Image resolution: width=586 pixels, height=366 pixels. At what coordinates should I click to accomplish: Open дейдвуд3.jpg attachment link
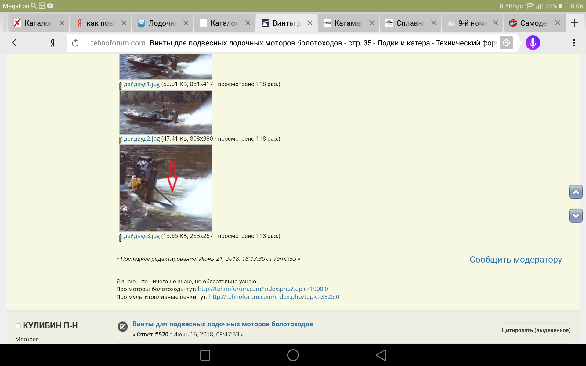(x=142, y=236)
